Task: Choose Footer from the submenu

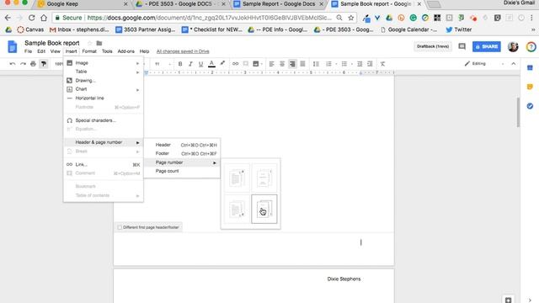Action: [182, 153]
